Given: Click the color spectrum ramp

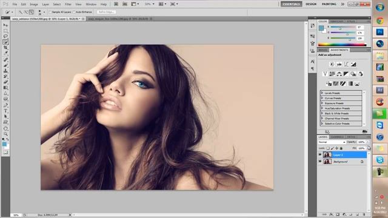Looking at the screenshot, I should pyautogui.click(x=342, y=45).
